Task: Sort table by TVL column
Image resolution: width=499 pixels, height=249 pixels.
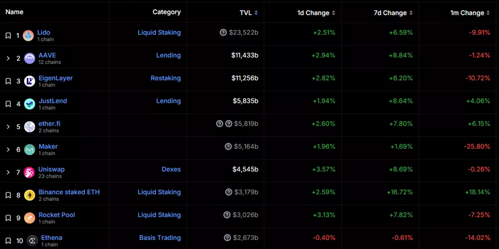Action: point(249,13)
